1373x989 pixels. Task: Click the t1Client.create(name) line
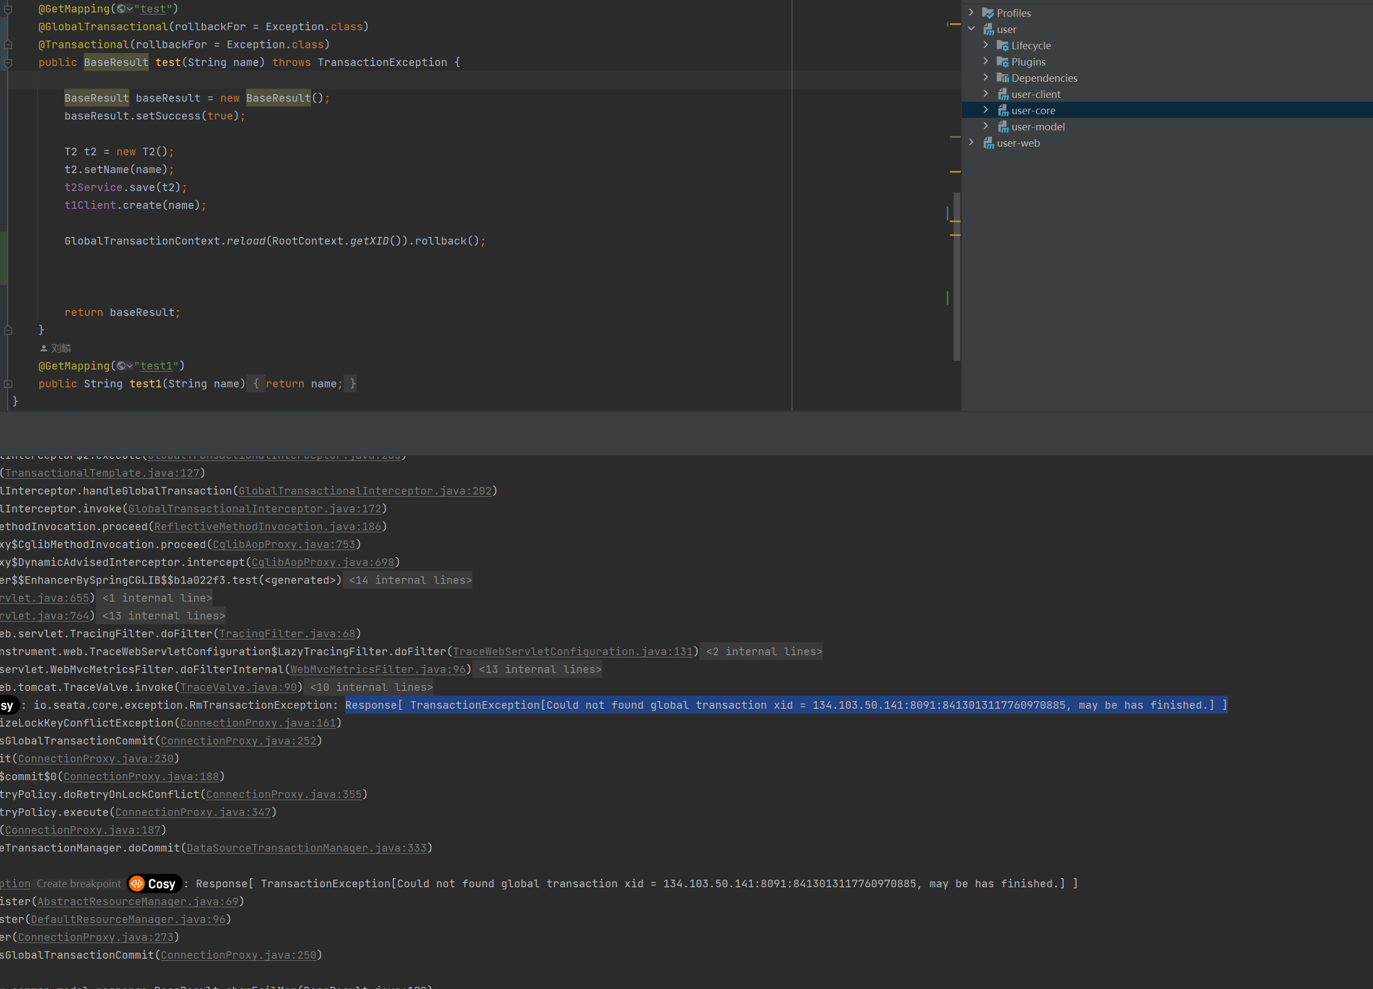coord(135,205)
